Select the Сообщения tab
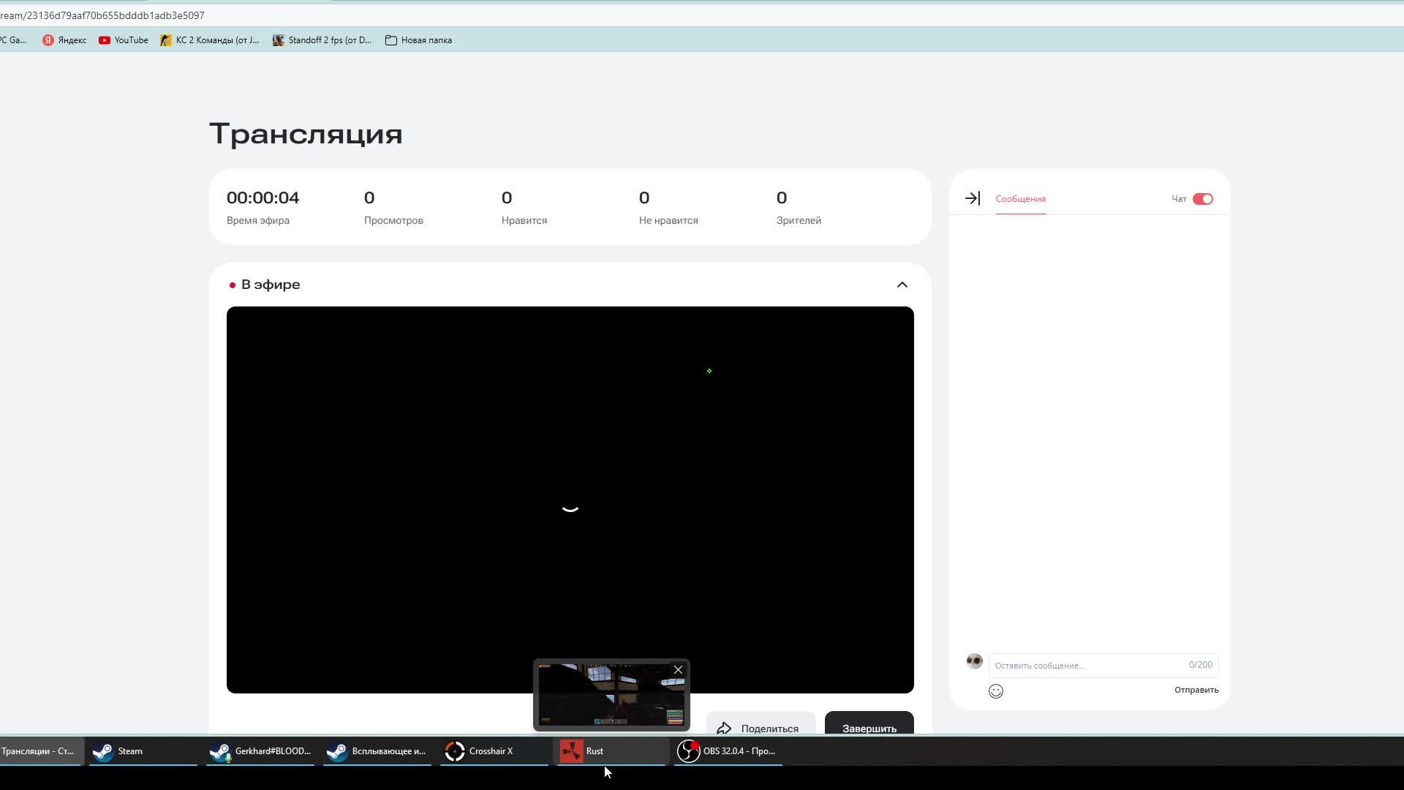Viewport: 1404px width, 790px height. pos(1020,199)
